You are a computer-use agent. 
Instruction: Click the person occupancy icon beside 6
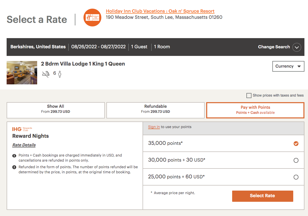[x=60, y=74]
